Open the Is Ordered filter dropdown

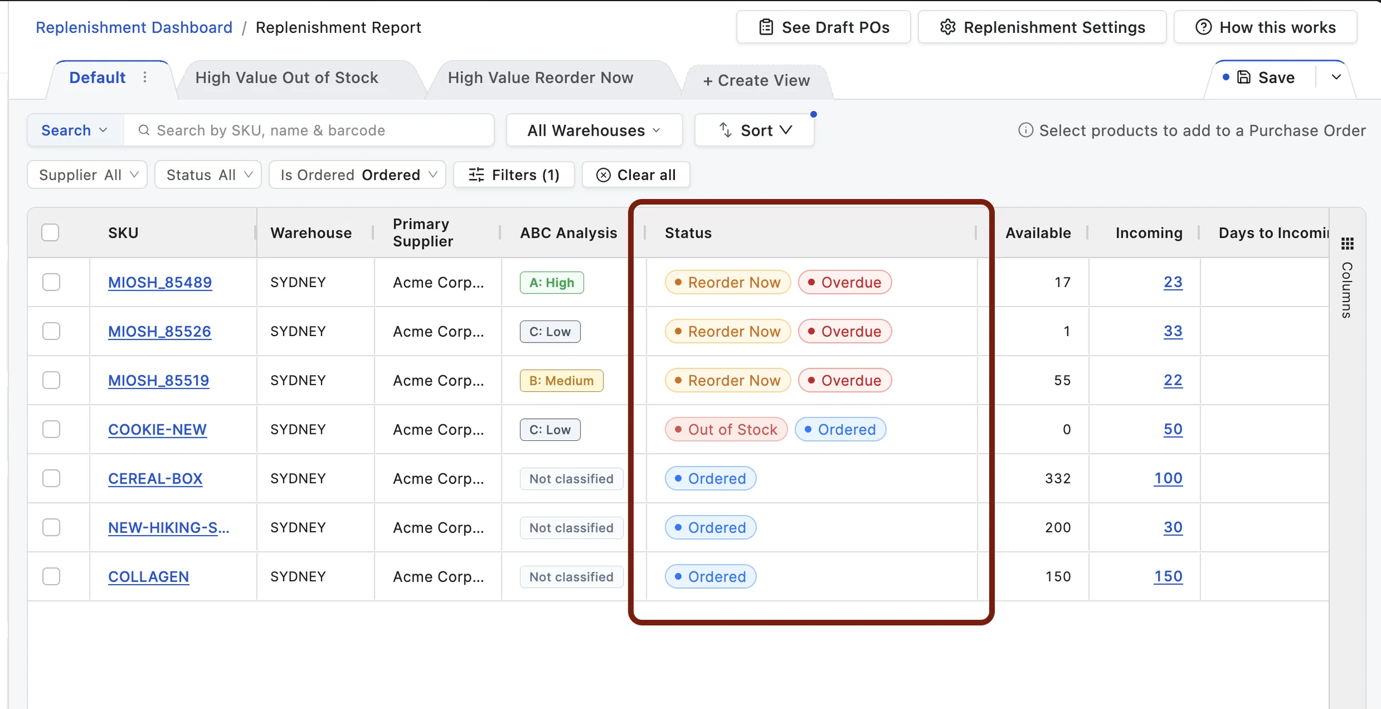point(358,174)
